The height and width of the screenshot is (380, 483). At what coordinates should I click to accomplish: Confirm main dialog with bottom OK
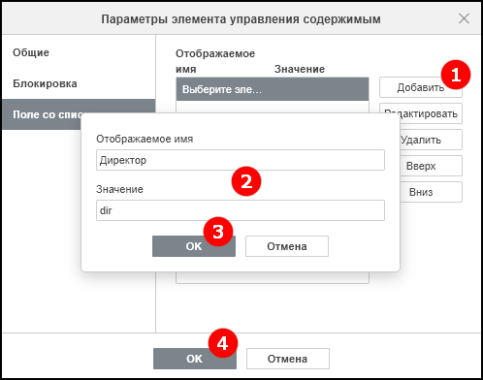pos(195,359)
